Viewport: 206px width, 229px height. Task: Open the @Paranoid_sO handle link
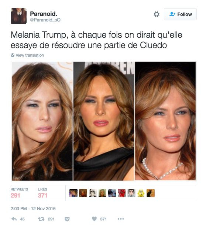click(45, 20)
